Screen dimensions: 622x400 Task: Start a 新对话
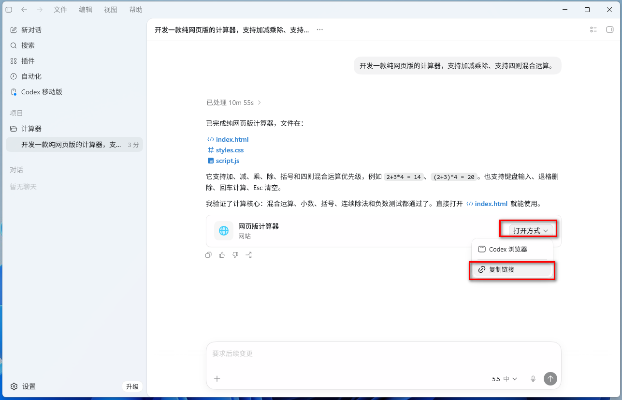pos(74,30)
